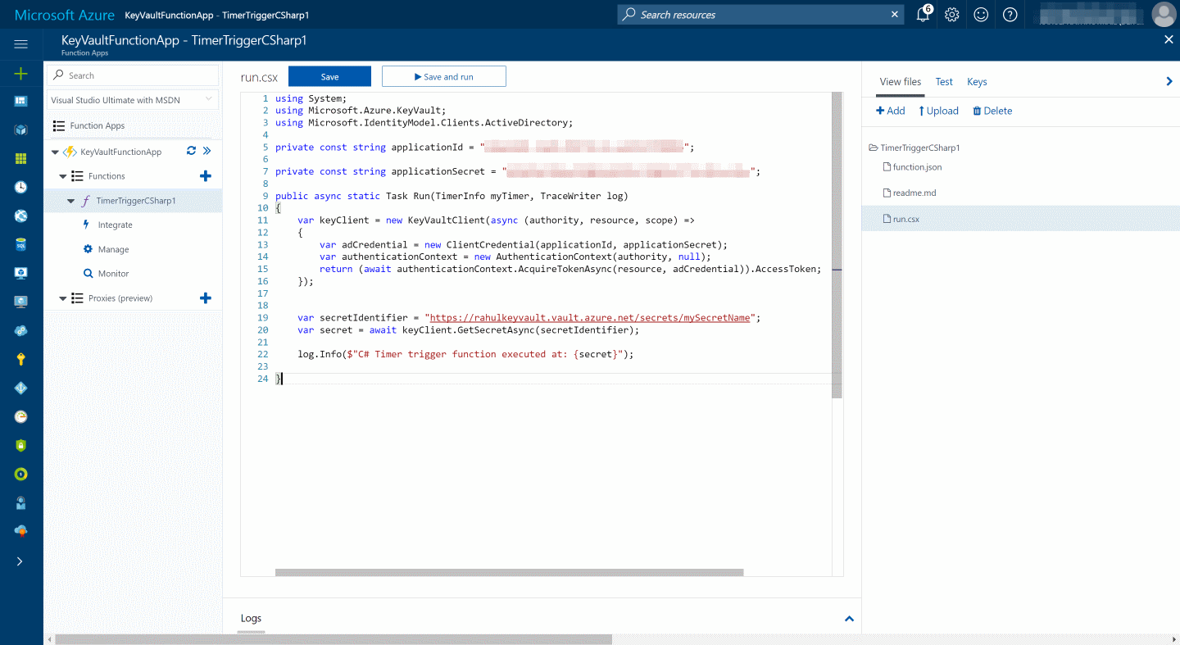The width and height of the screenshot is (1180, 645).
Task: Open notifications bell icon
Action: [924, 14]
